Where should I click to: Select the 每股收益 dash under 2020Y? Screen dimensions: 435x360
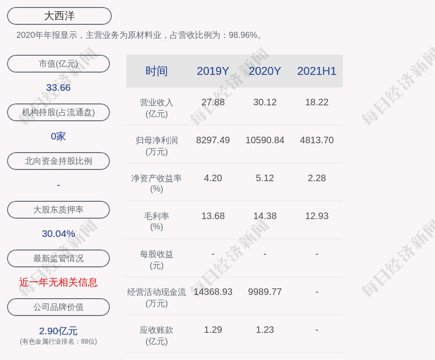tap(265, 254)
